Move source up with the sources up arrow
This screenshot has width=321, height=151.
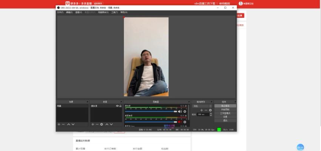point(107,124)
